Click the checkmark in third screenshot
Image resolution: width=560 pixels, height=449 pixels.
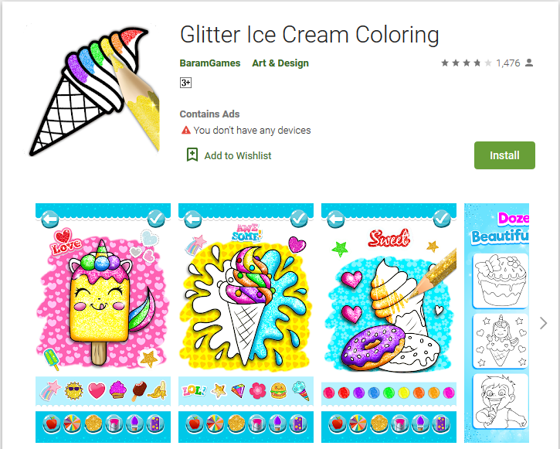(442, 218)
